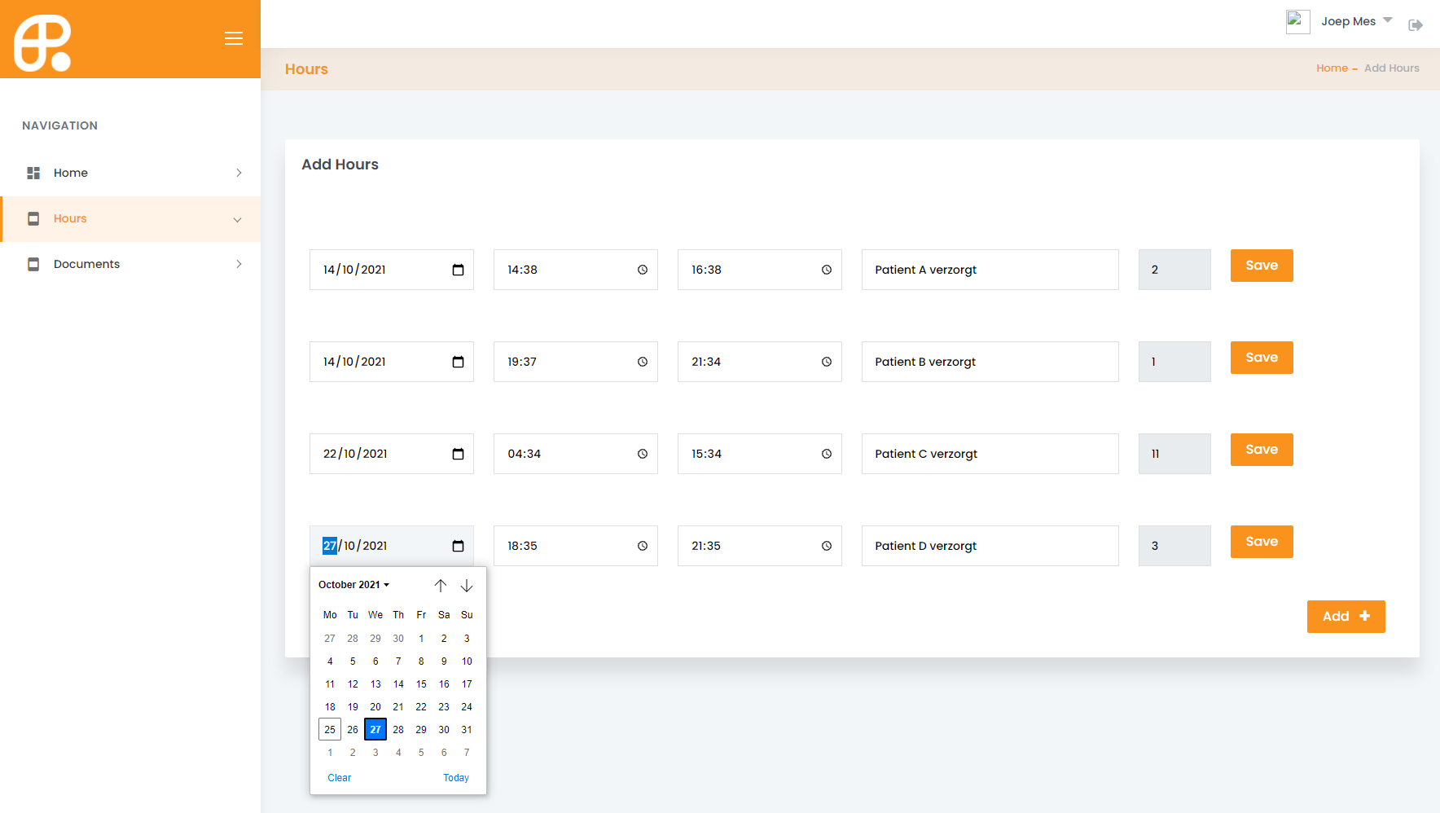Click the Patient C verzorgt description field

click(x=990, y=454)
